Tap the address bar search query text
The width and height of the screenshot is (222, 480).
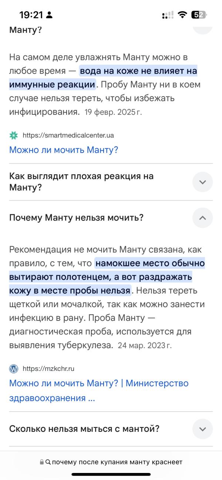pos(117,462)
